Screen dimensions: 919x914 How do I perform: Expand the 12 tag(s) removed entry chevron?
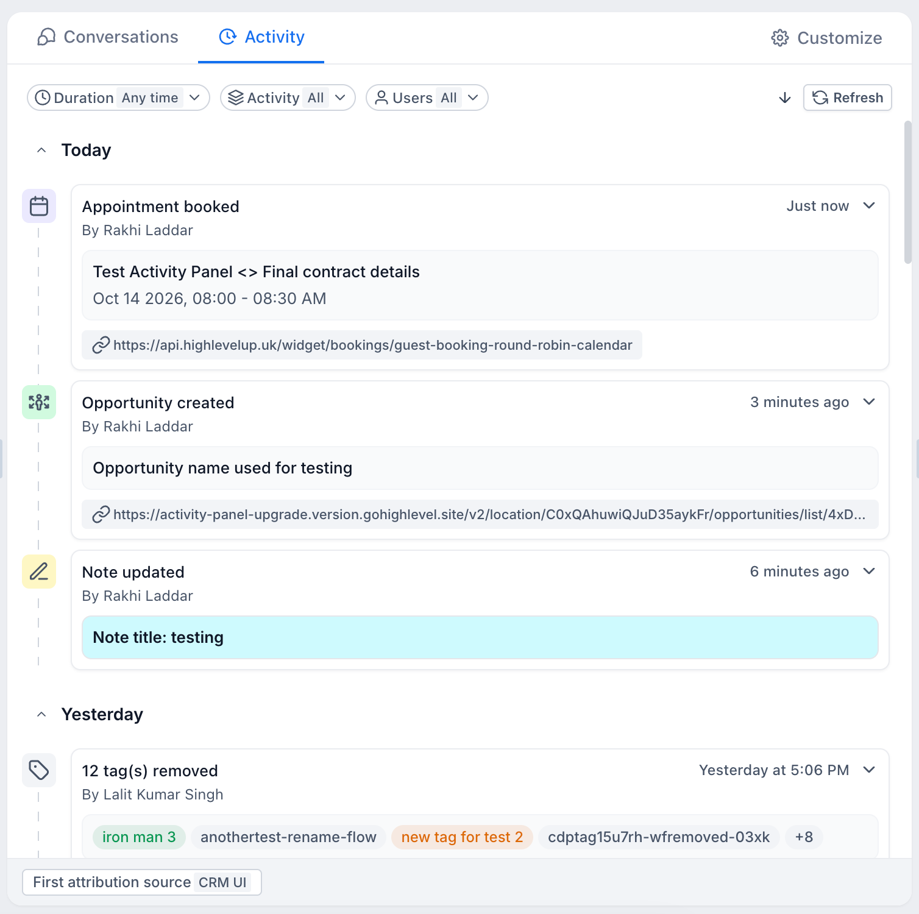point(870,770)
